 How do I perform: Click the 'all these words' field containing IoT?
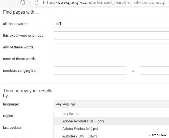coord(111,24)
